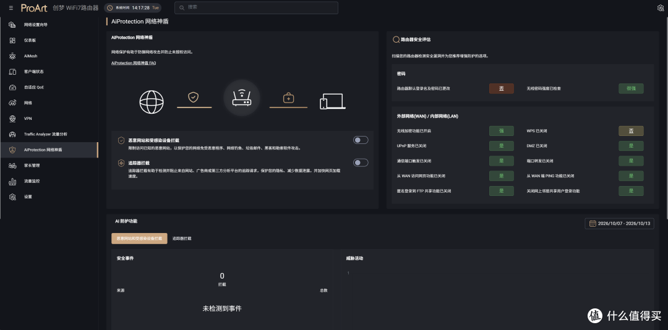Click the router icon in diagram

click(242, 98)
